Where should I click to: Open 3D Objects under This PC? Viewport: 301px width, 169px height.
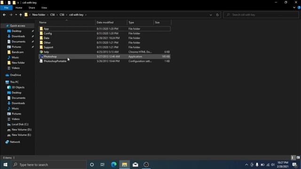18,87
